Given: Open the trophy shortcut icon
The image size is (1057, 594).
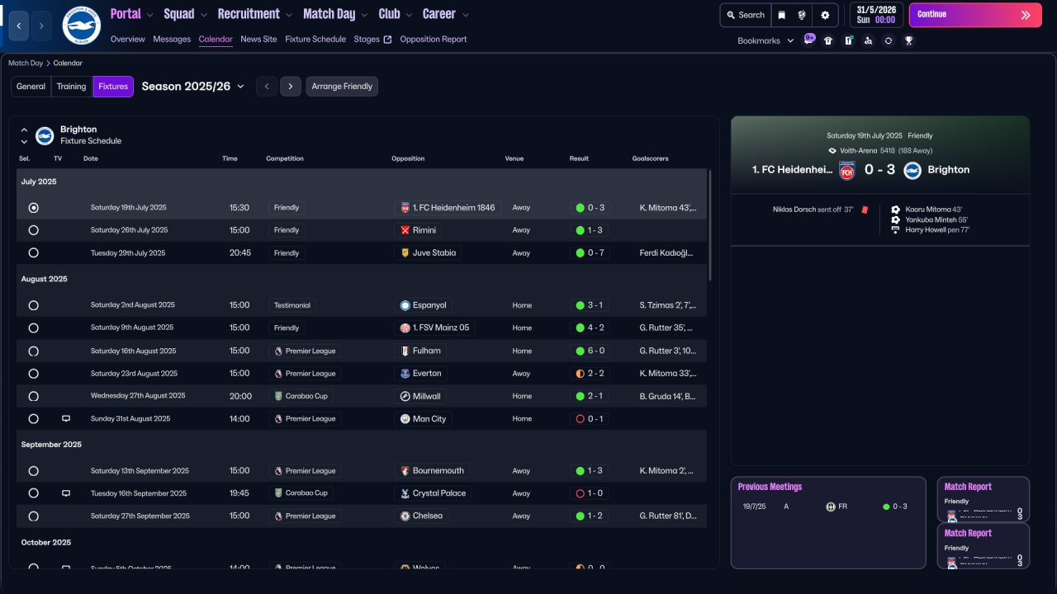Looking at the screenshot, I should 908,40.
